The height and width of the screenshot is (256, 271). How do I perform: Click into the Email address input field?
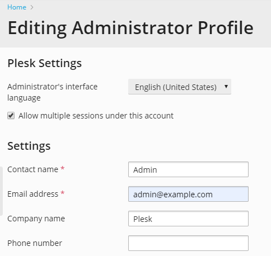pyautogui.click(x=188, y=194)
